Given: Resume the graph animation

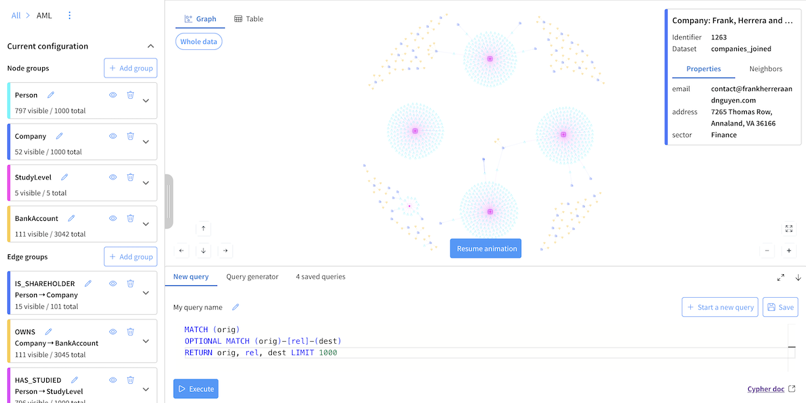Looking at the screenshot, I should point(485,248).
